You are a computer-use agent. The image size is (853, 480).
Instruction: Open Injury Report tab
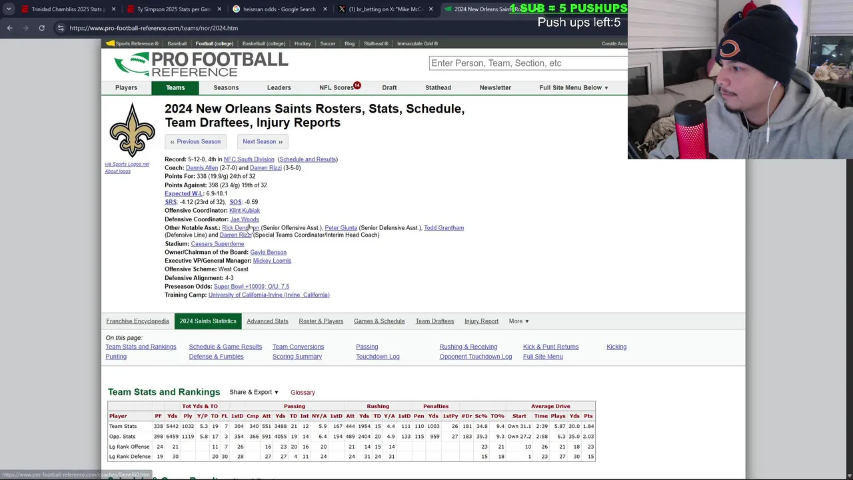point(481,321)
